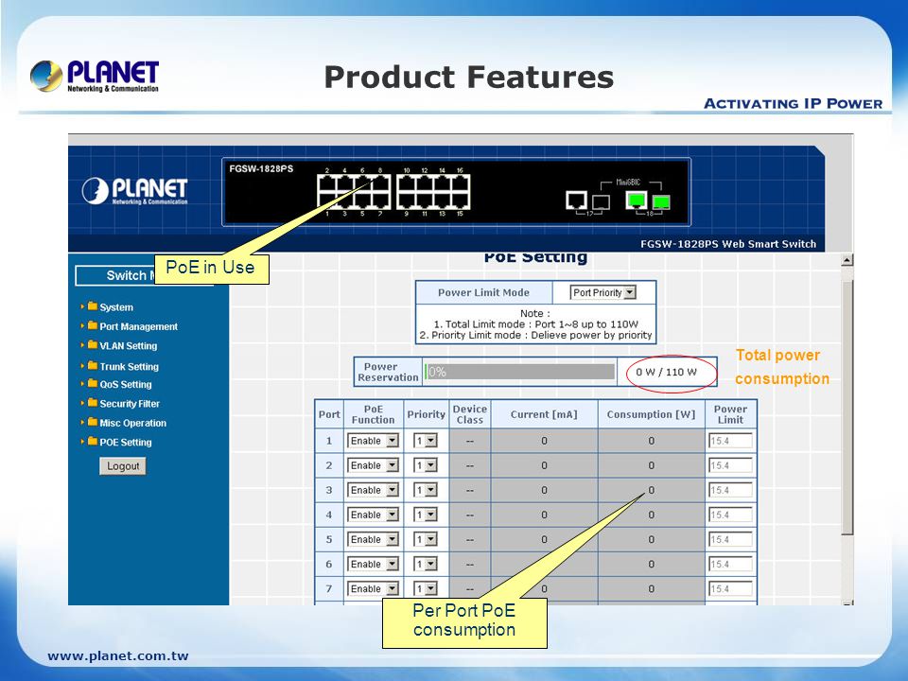Click the System folder icon
Image resolution: width=908 pixels, height=681 pixels.
click(x=92, y=306)
